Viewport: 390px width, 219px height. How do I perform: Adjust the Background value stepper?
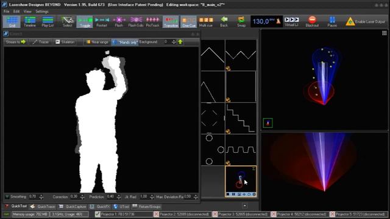174,42
